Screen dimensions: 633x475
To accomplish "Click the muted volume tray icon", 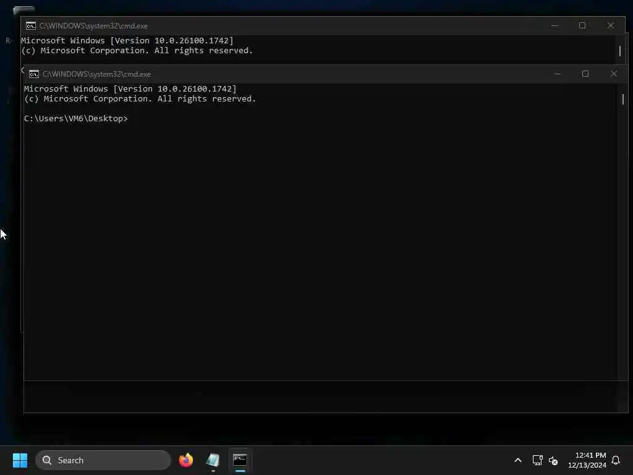I will point(553,460).
